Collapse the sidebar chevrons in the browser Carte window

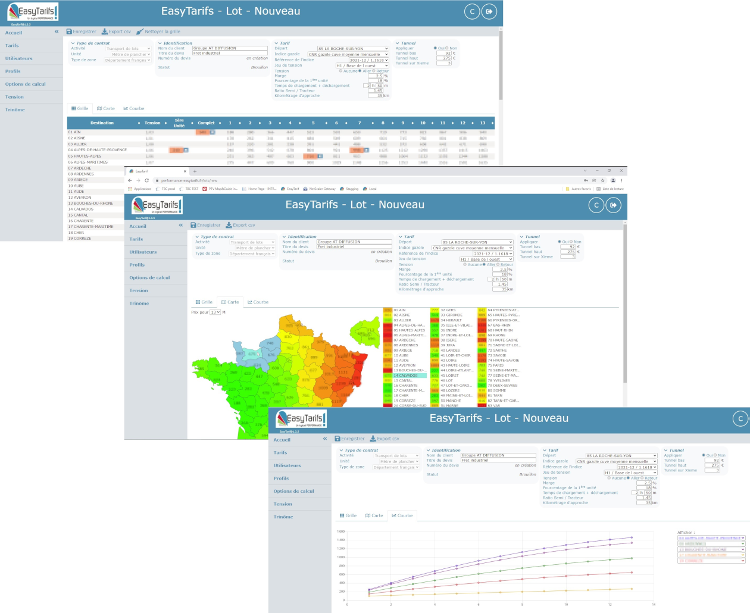click(x=181, y=225)
